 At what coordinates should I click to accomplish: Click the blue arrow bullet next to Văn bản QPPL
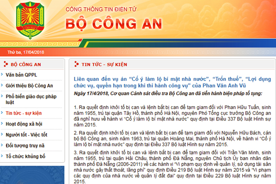pyautogui.click(x=2, y=75)
